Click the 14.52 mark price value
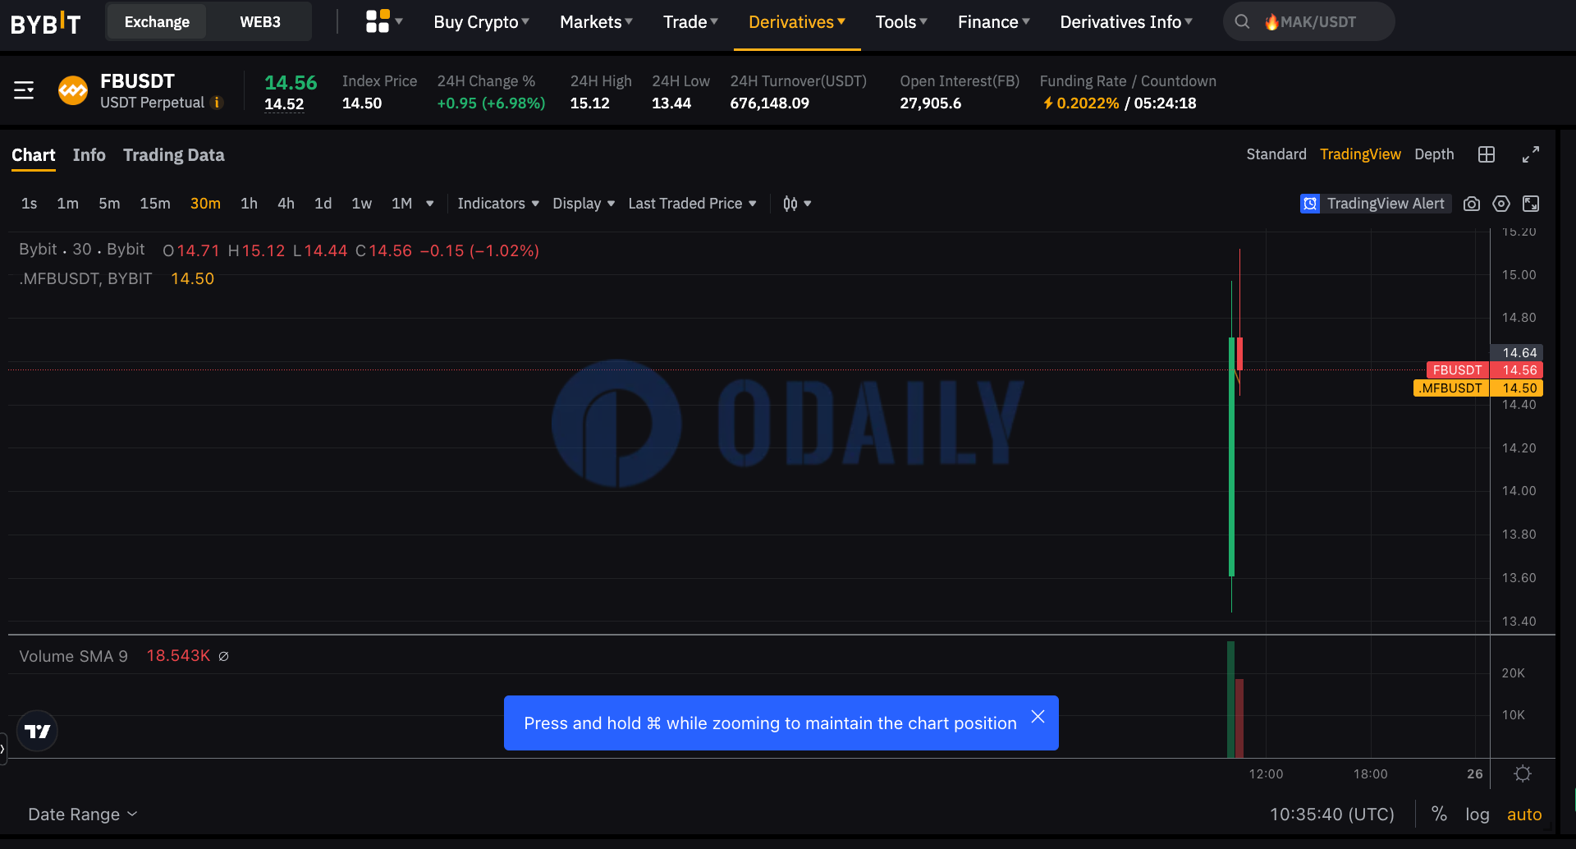This screenshot has height=849, width=1576. point(284,104)
